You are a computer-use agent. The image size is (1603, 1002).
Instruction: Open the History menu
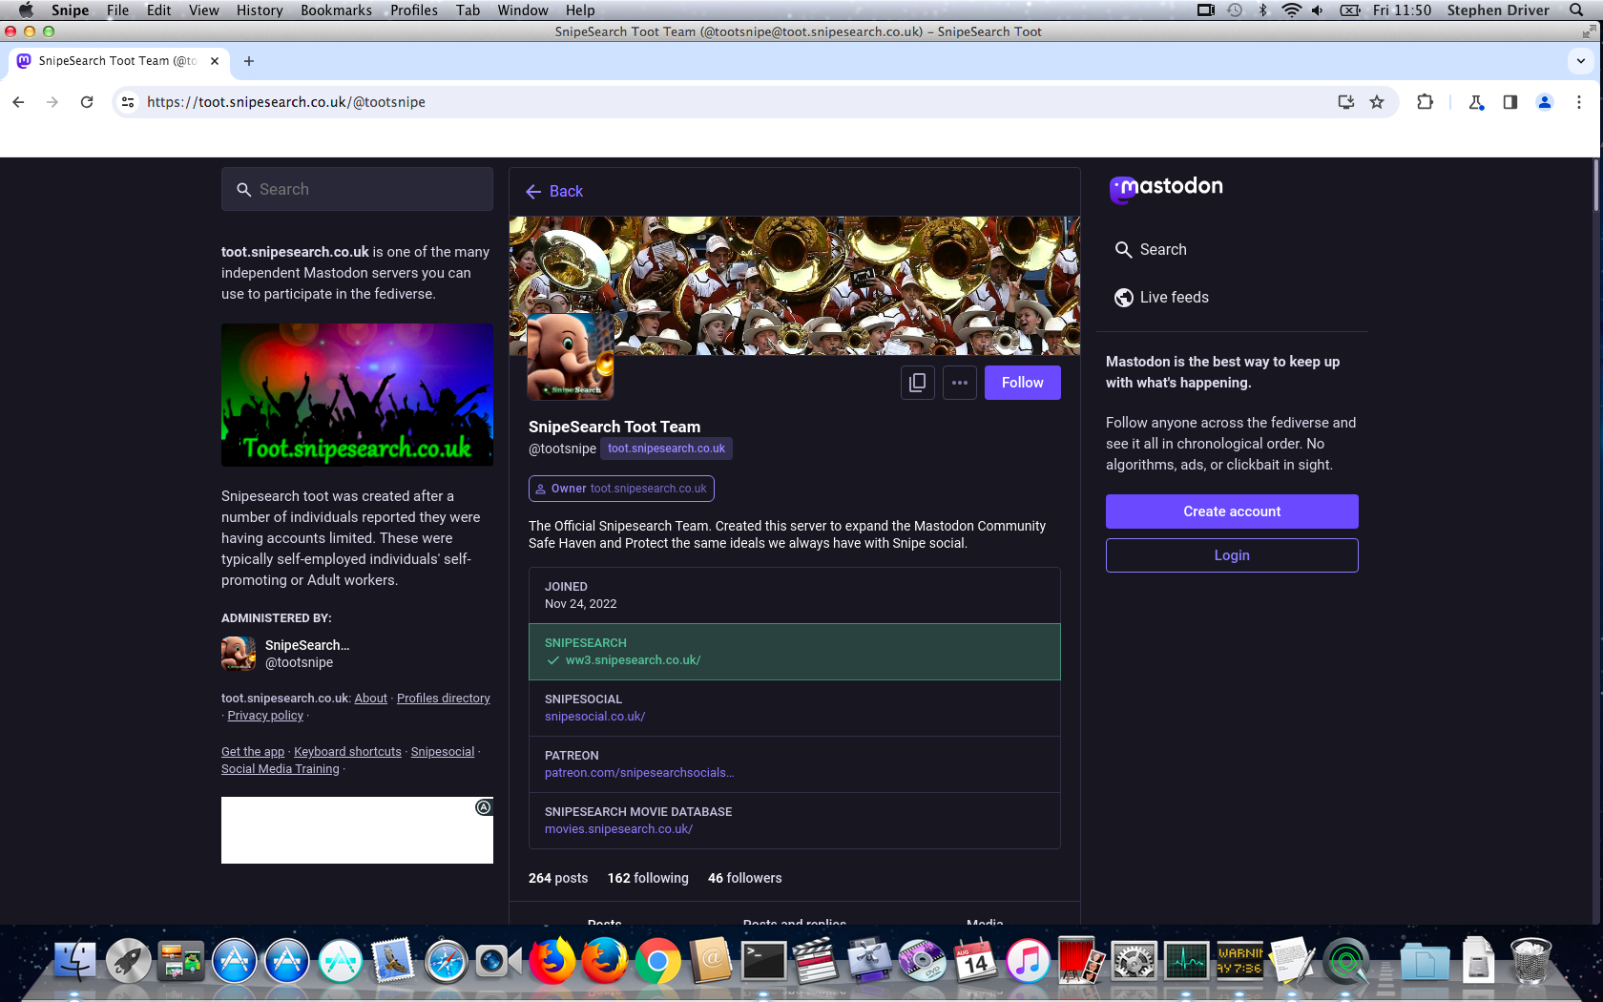[x=260, y=10]
